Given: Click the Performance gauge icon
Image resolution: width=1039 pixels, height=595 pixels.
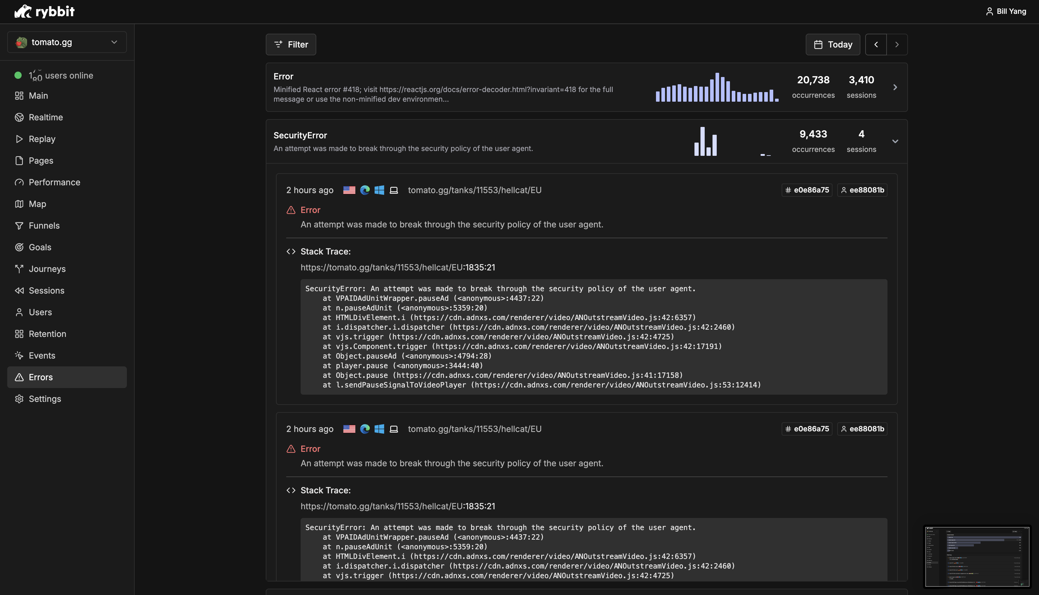Looking at the screenshot, I should point(19,182).
